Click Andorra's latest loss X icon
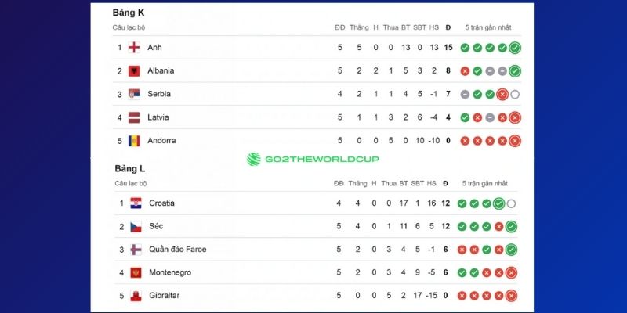 514,141
